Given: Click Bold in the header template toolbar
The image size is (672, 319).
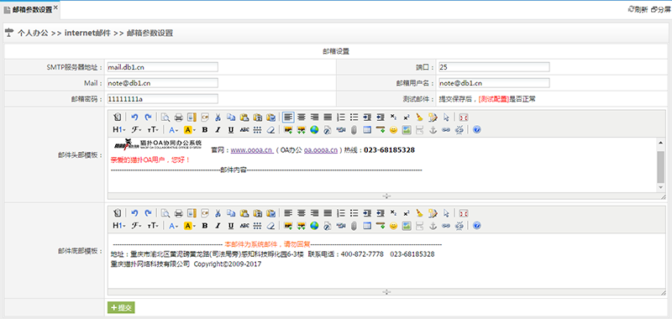Looking at the screenshot, I should tap(205, 130).
